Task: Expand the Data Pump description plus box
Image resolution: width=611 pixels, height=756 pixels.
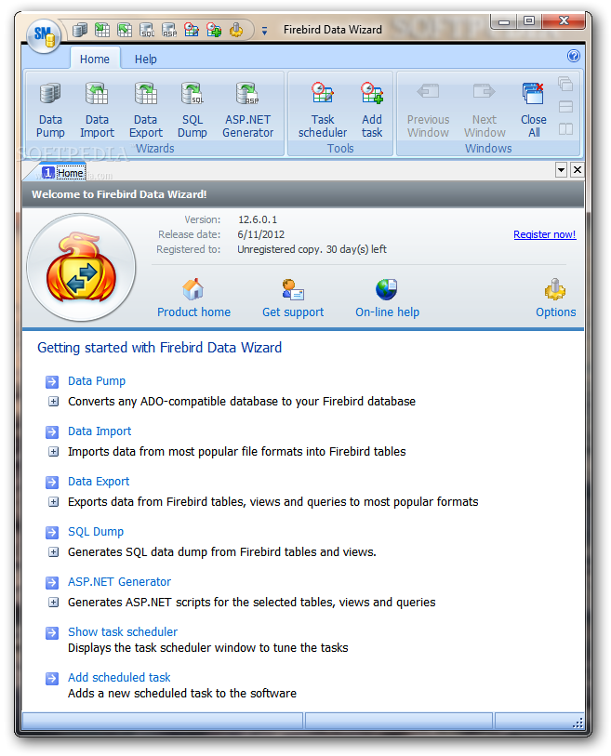Action: coord(54,402)
